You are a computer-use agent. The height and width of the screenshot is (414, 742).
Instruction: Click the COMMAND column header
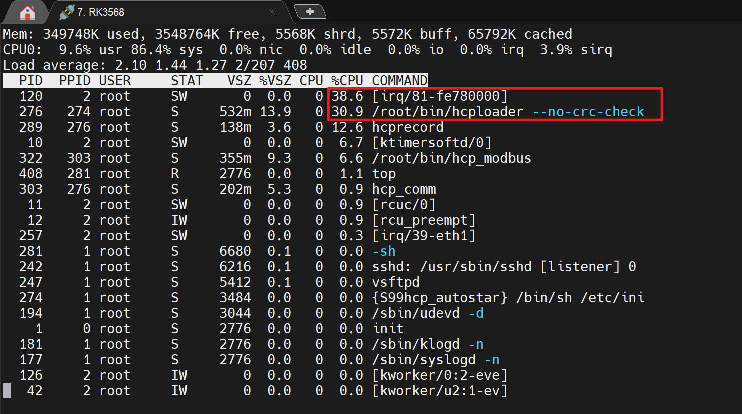(400, 81)
